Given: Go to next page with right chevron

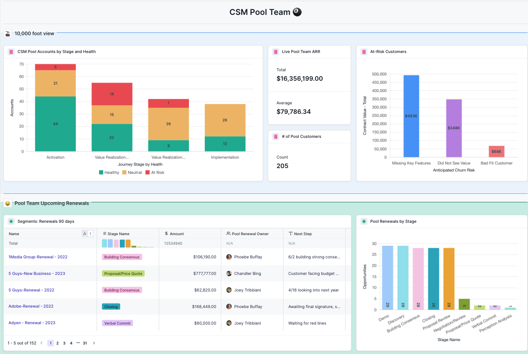Looking at the screenshot, I should [x=94, y=343].
